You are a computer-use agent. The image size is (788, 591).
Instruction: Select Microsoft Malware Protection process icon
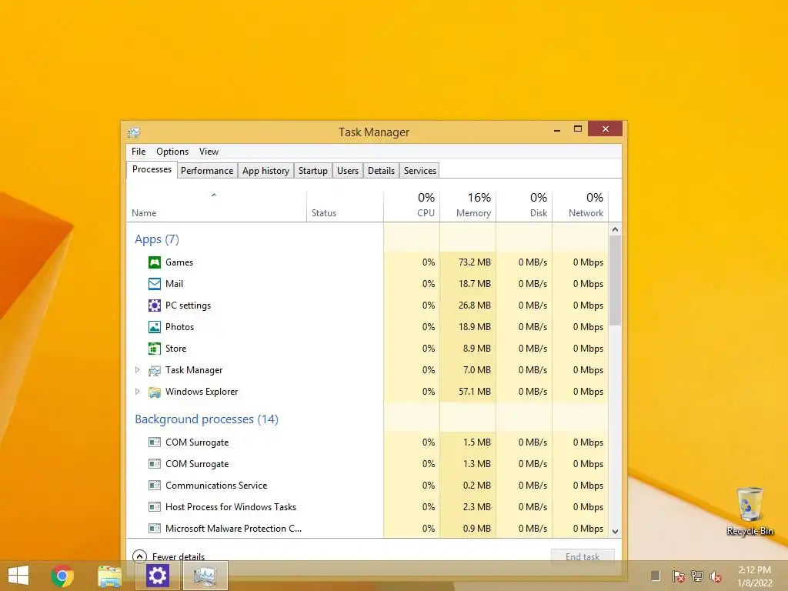pos(154,529)
